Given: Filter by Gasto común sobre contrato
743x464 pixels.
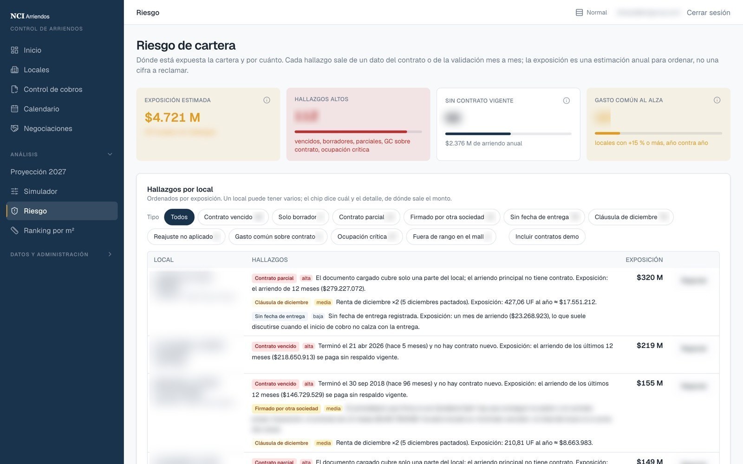Looking at the screenshot, I should click(x=278, y=237).
